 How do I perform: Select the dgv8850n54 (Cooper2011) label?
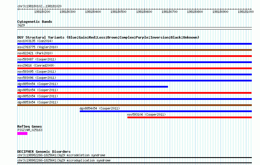[38, 84]
